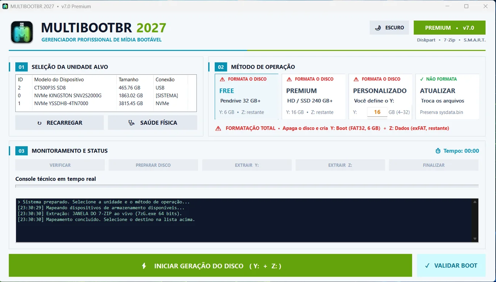Toggle the ESCURO dark theme button
496x282 pixels.
389,27
